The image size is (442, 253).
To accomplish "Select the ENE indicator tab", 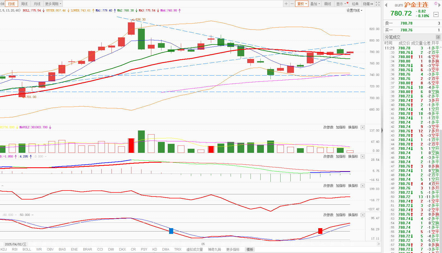I will (x=74, y=249).
